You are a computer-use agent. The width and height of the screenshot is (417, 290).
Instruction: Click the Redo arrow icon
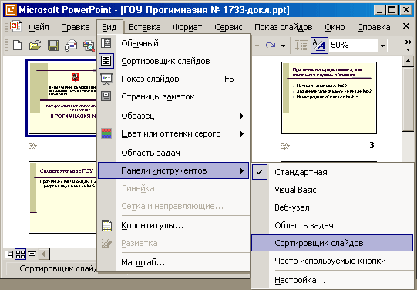pos(271,46)
